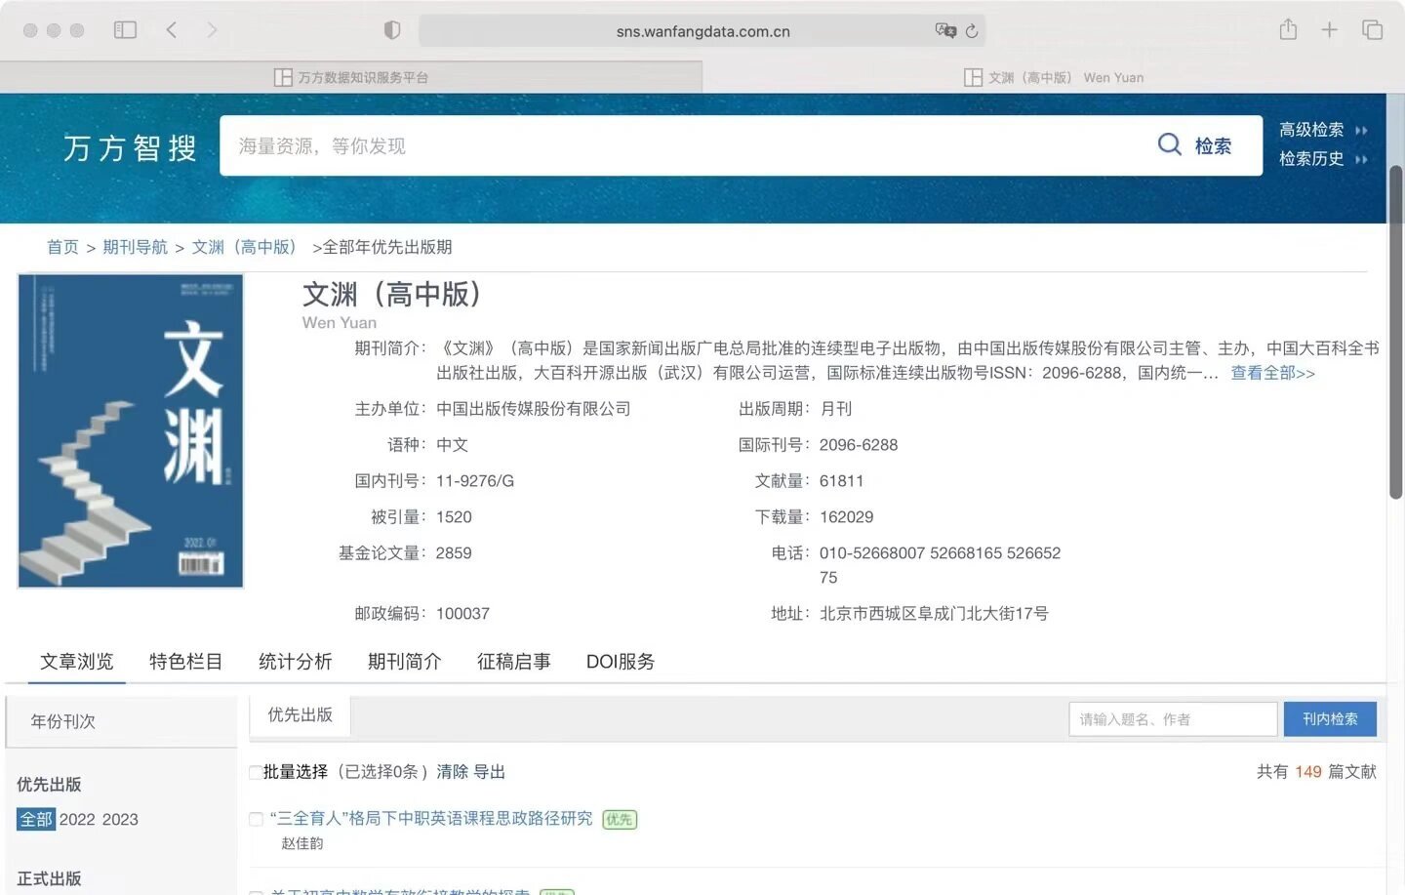The image size is (1405, 895).
Task: Open the "三全育人"格局下中职英语 article title
Action: coord(431,819)
